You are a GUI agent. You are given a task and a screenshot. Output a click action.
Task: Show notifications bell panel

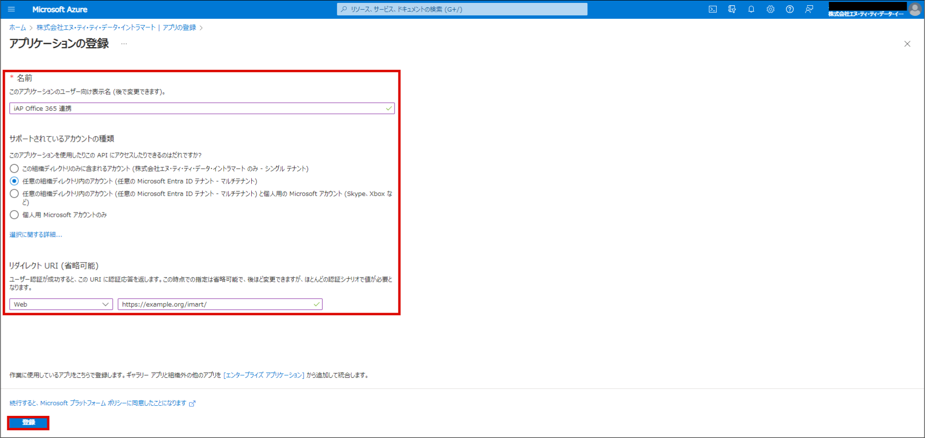pyautogui.click(x=751, y=9)
